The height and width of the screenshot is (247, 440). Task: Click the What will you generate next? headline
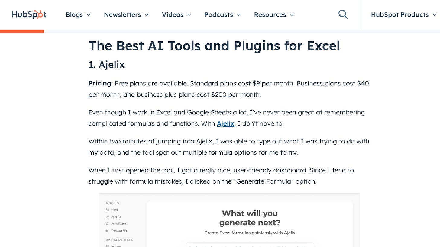(x=250, y=218)
